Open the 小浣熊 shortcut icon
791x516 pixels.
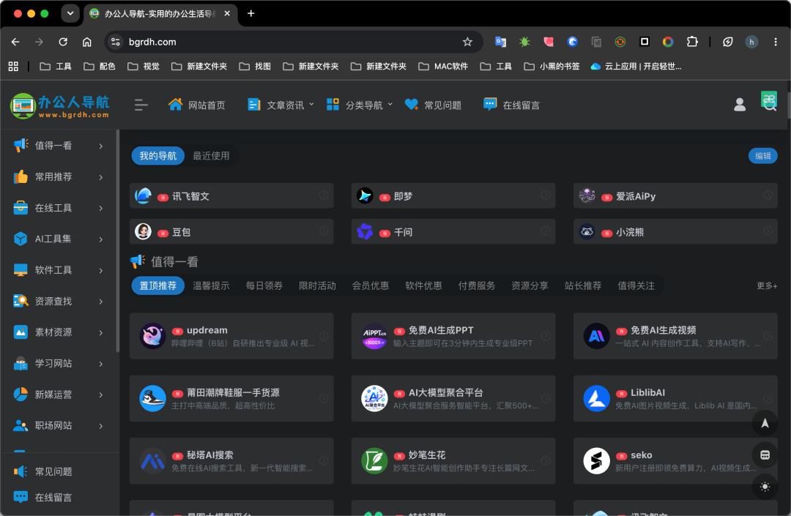(587, 231)
